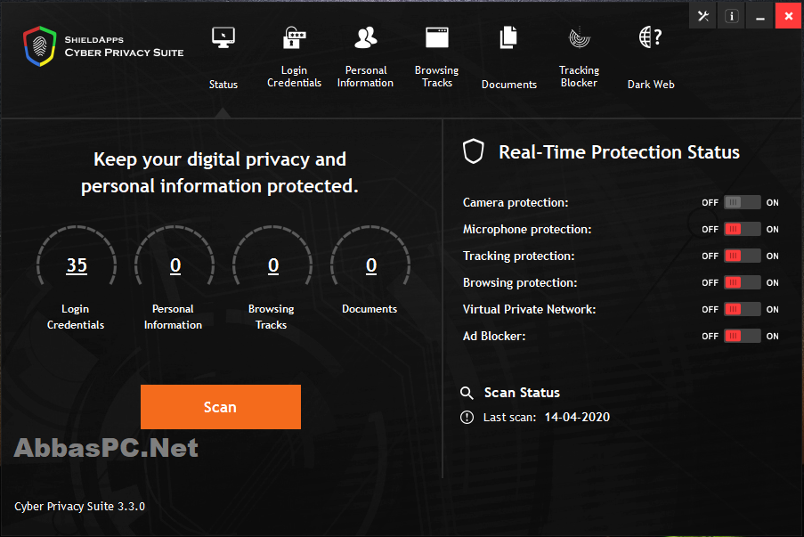The width and height of the screenshot is (804, 537).
Task: Click the Last scan date 14-04-2020
Action: pyautogui.click(x=577, y=417)
